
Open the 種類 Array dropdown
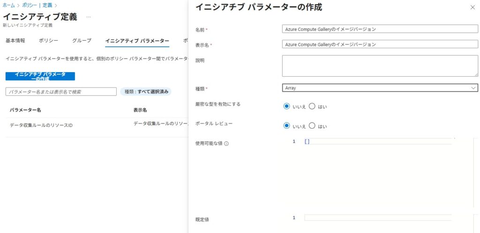pos(380,87)
